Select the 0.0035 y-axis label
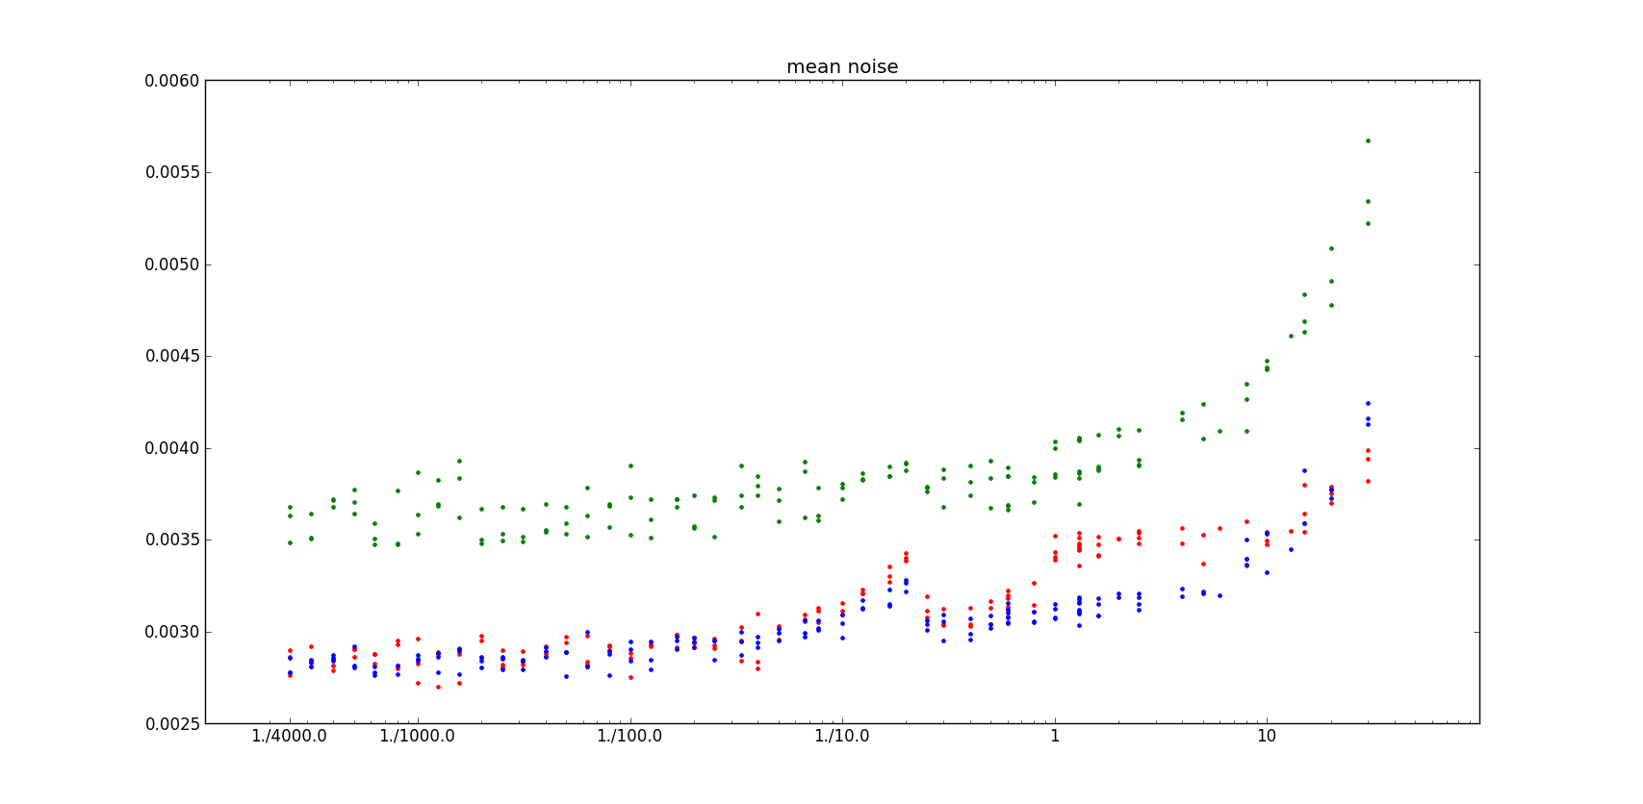Viewport: 1643px width, 804px height. pyautogui.click(x=172, y=540)
